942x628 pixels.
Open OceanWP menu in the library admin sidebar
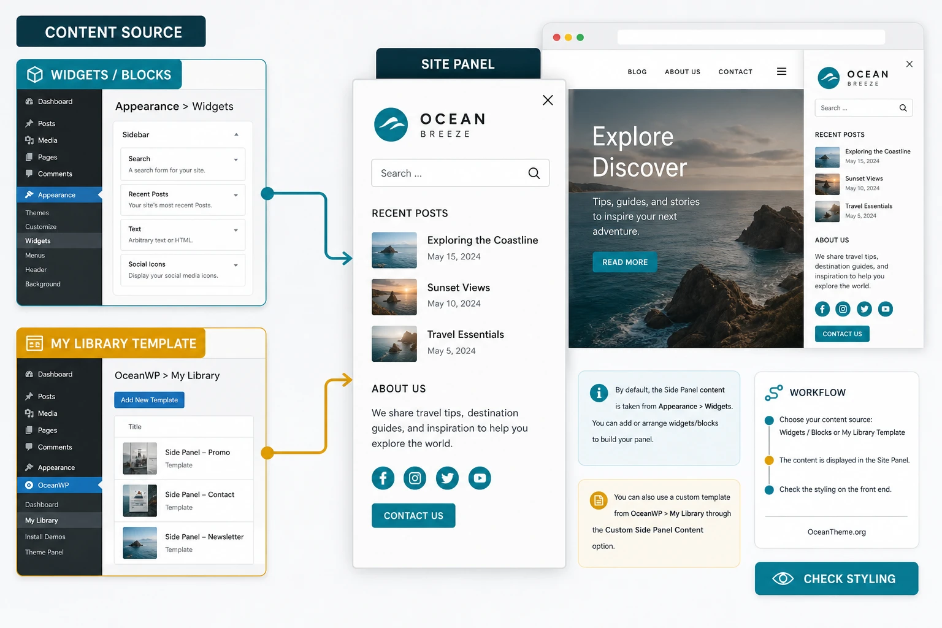tap(59, 485)
